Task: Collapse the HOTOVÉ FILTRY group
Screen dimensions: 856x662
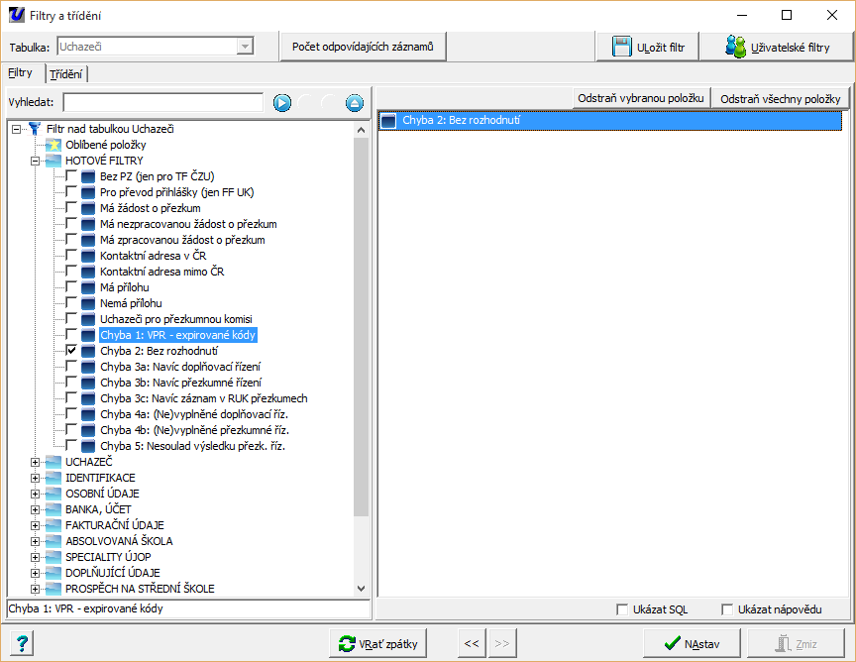Action: tap(35, 161)
